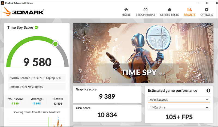Click the Graphics score 9 389
The width and height of the screenshot is (218, 127).
(x=107, y=97)
